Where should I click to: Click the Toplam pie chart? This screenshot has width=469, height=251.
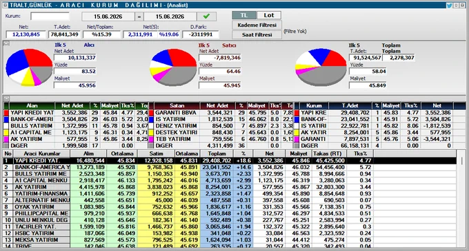coord(321,67)
